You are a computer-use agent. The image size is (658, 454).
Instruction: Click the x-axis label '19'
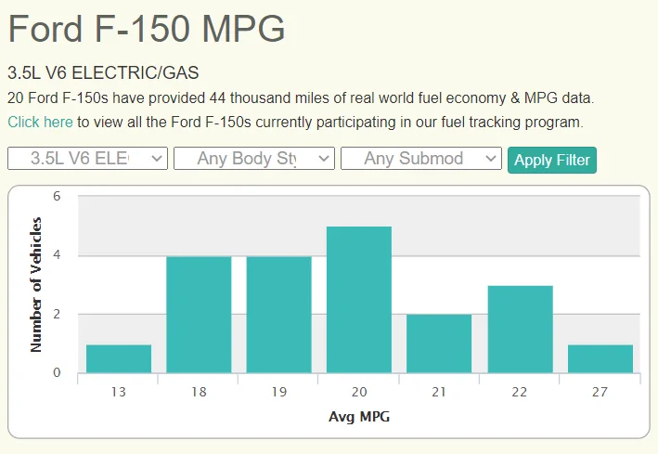[x=279, y=392]
